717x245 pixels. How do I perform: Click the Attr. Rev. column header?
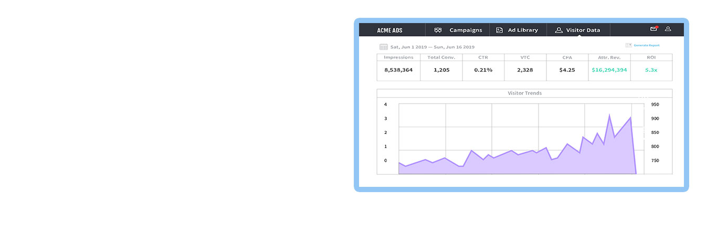point(609,57)
